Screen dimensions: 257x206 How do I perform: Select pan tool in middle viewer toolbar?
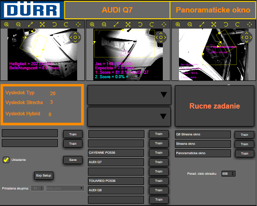click(x=164, y=25)
